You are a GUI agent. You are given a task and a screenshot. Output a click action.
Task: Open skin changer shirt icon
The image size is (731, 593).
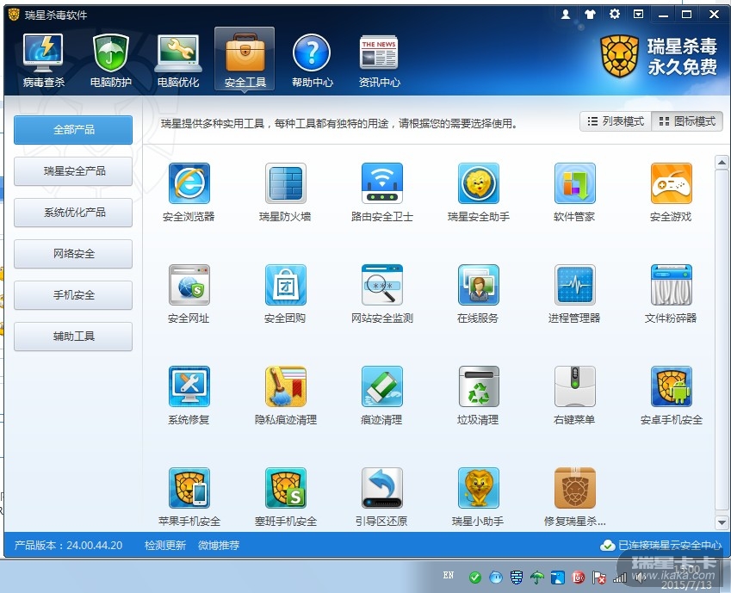pyautogui.click(x=590, y=15)
